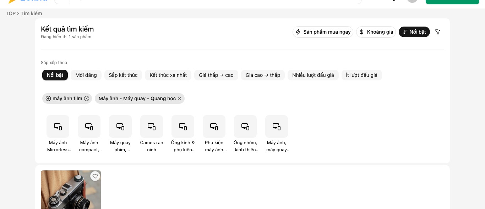The height and width of the screenshot is (209, 485).
Task: Open the Máy ảnh Mirrorless category icon
Action: 58,126
